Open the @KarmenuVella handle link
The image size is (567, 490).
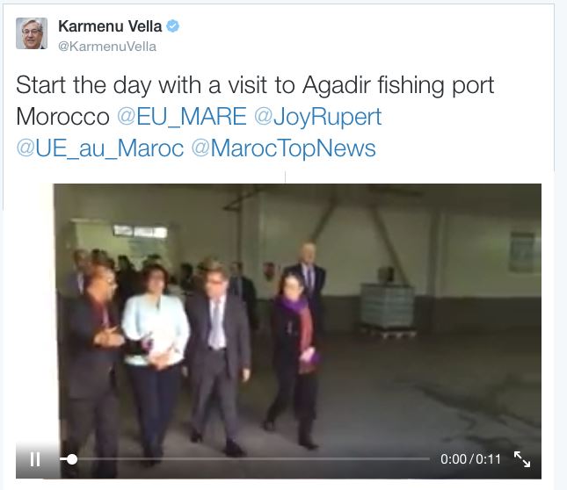pyautogui.click(x=107, y=47)
